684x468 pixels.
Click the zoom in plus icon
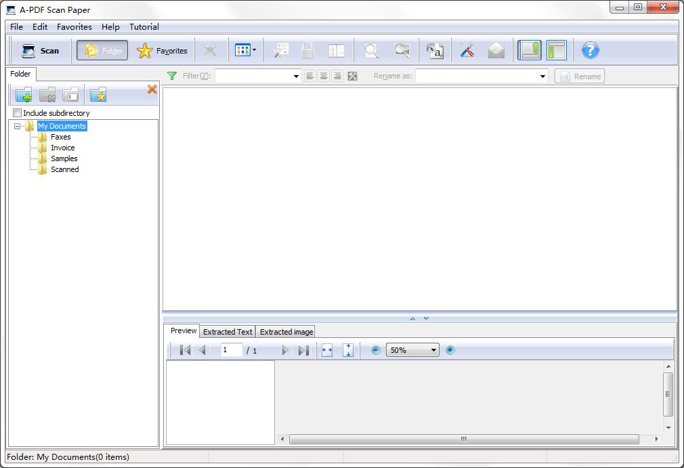pyautogui.click(x=450, y=350)
